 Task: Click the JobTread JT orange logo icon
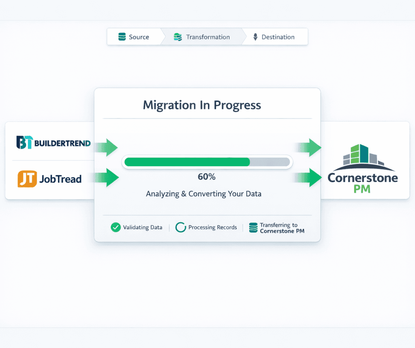click(27, 179)
